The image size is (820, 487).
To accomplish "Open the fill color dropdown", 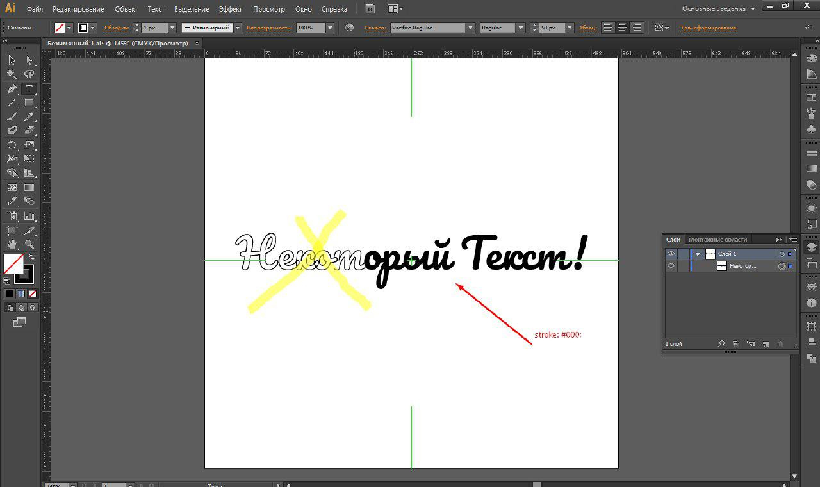I will click(69, 28).
